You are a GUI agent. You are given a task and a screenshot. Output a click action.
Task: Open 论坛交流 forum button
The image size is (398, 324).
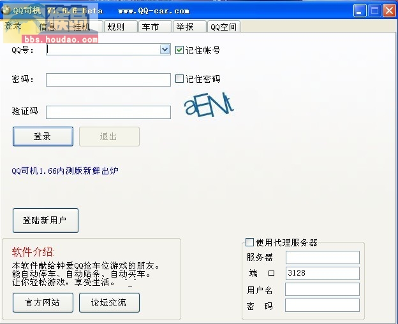point(109,302)
